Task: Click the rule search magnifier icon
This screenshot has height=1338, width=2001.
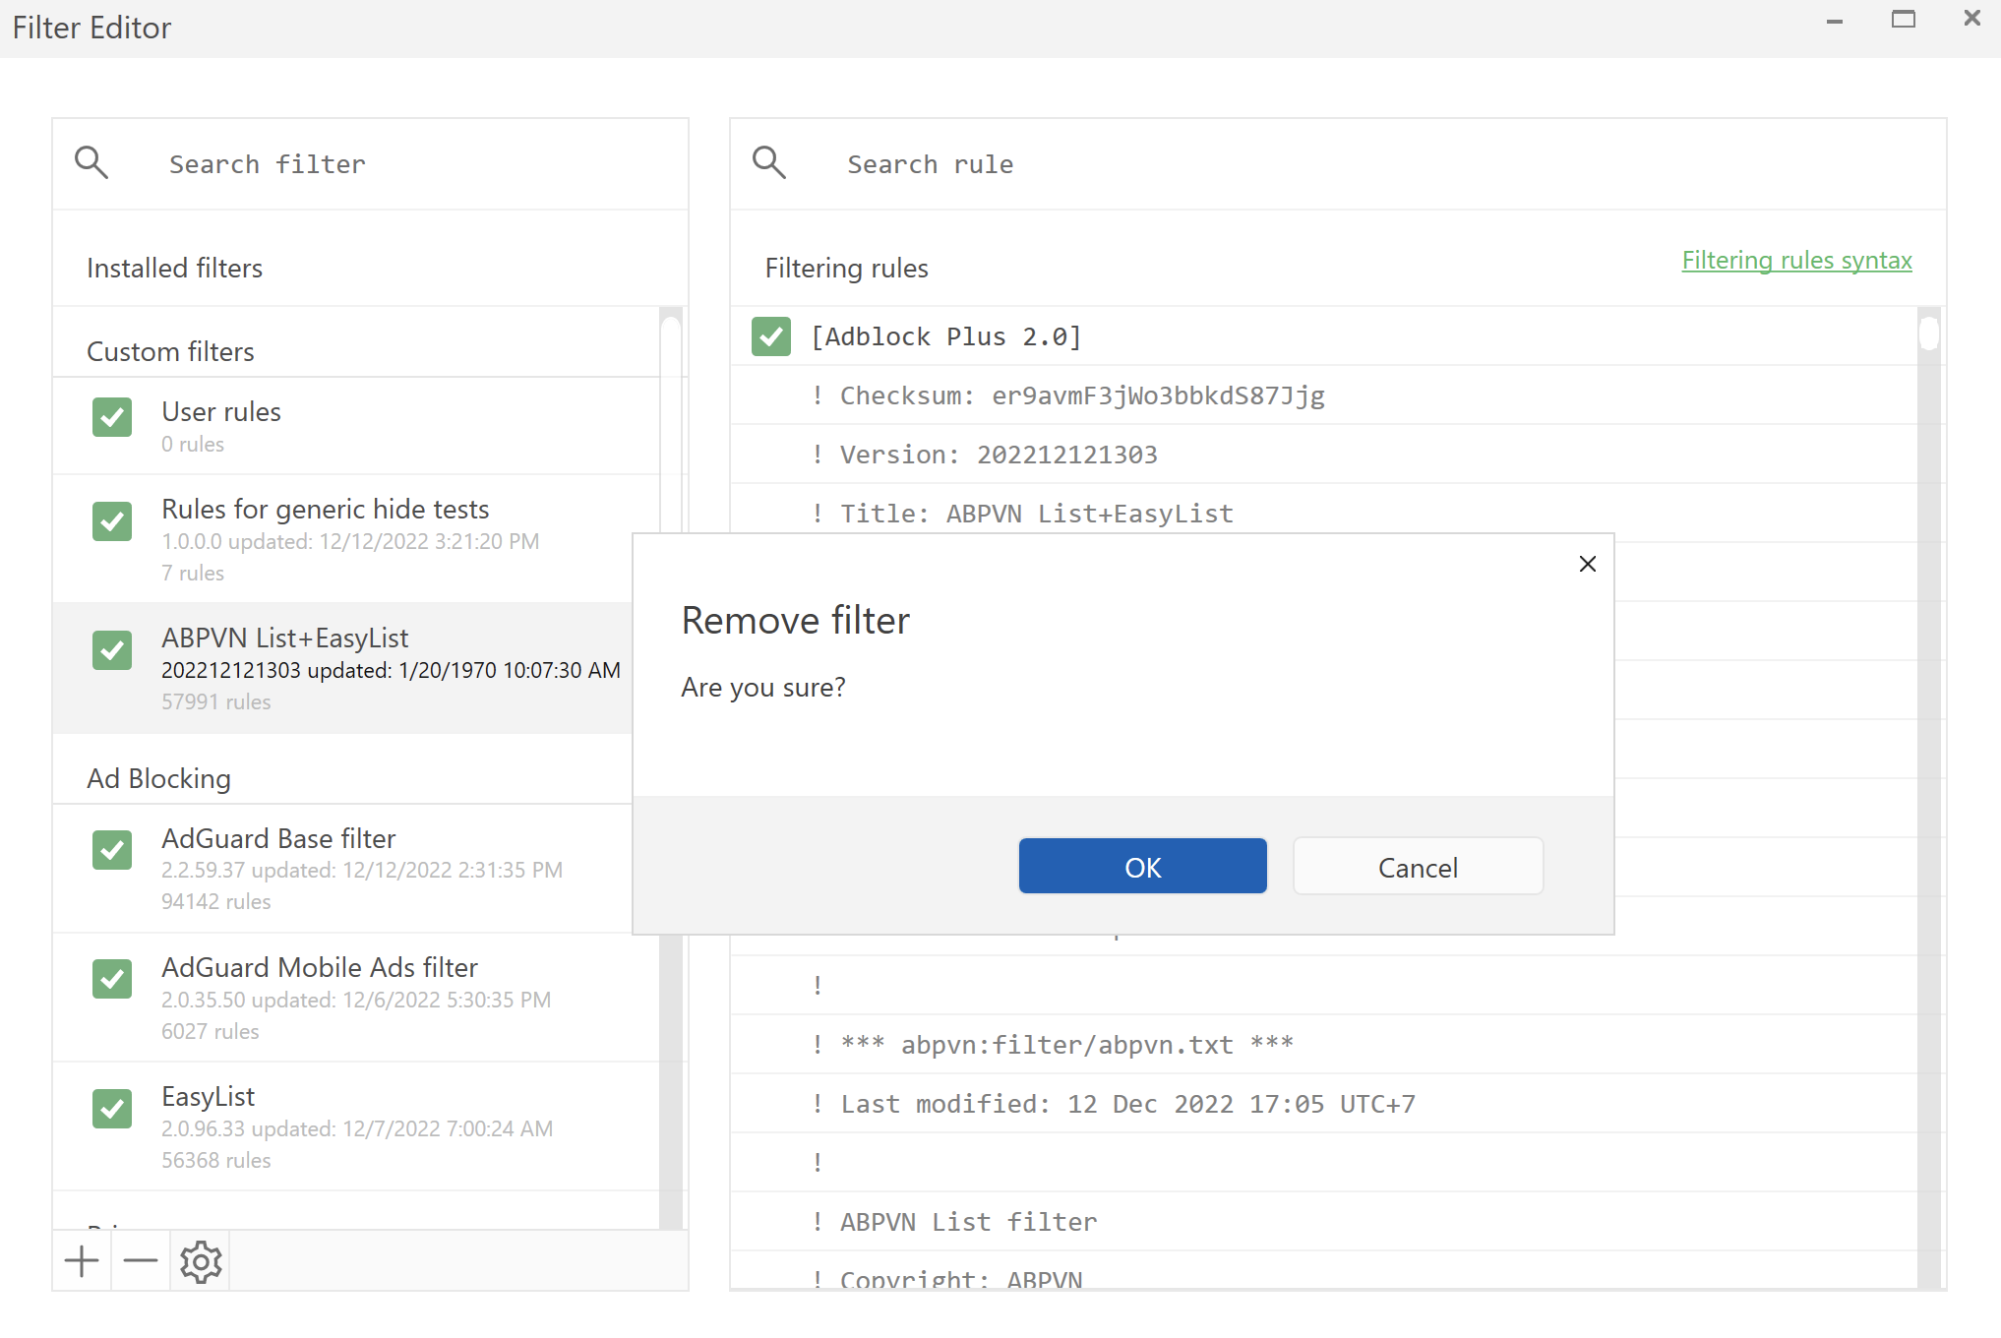Action: [x=769, y=162]
